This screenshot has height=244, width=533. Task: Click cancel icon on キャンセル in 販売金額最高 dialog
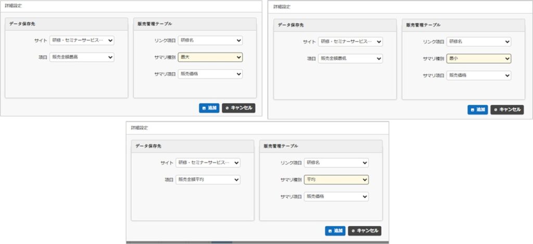(x=227, y=108)
